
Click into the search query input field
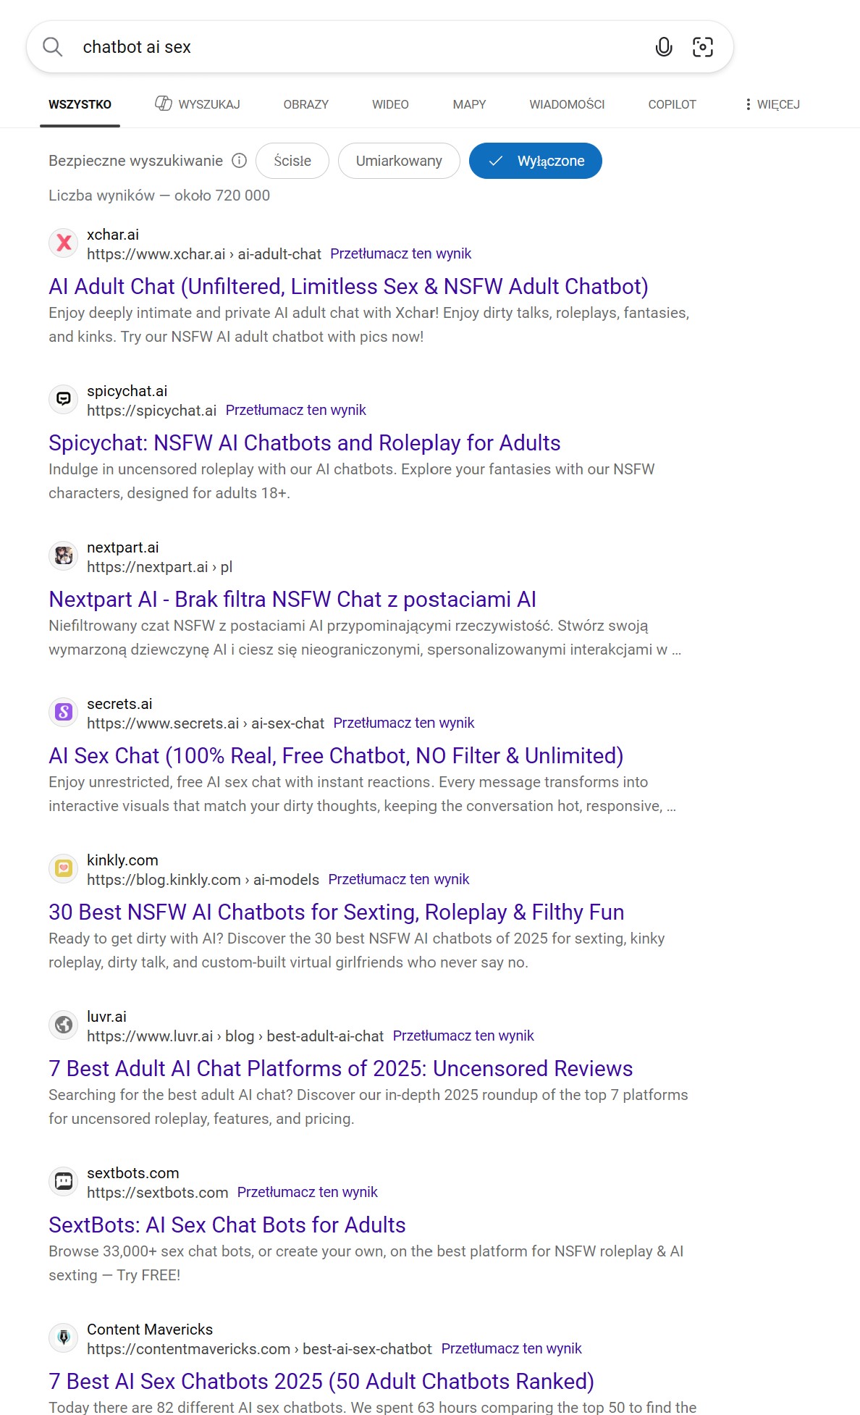355,47
